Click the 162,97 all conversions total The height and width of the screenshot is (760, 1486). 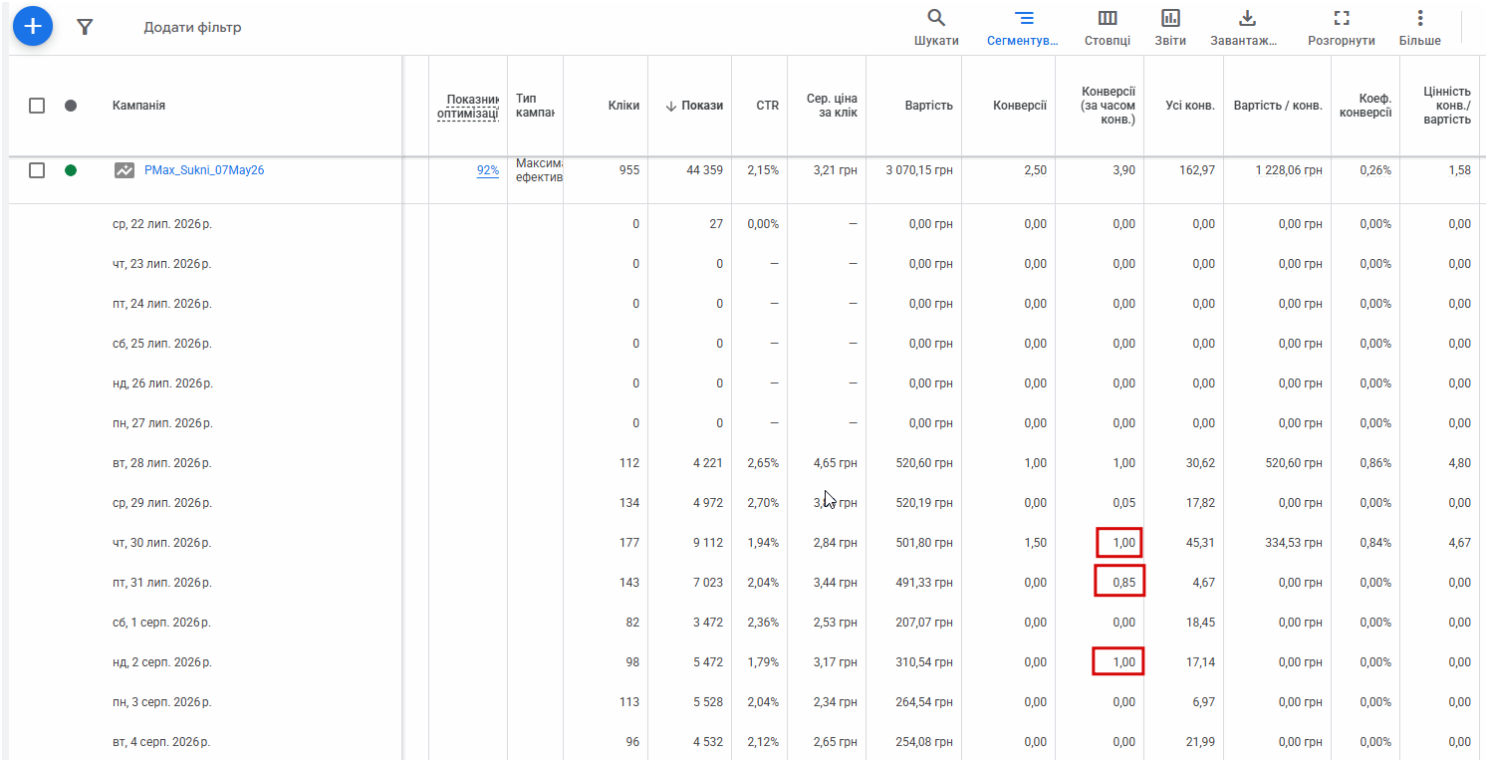coord(1197,170)
